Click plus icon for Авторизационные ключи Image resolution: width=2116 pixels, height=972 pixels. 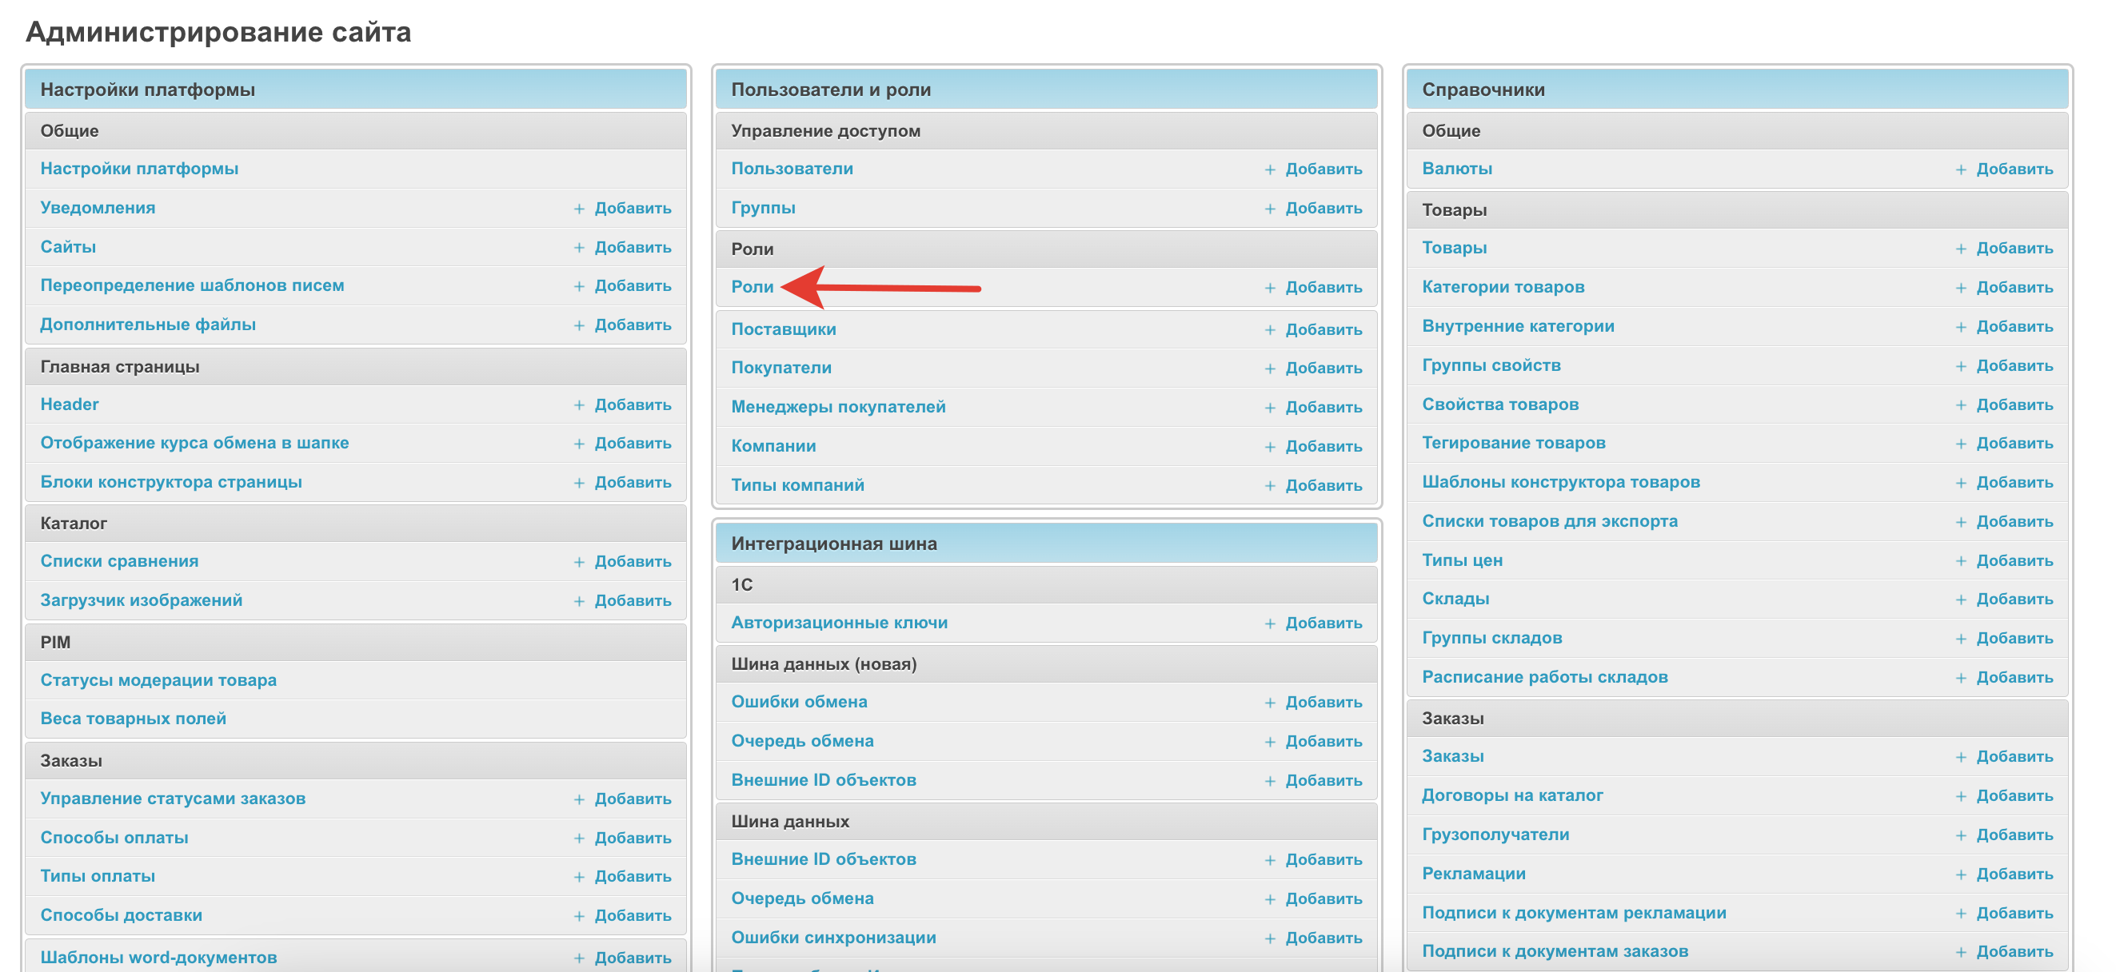1270,623
